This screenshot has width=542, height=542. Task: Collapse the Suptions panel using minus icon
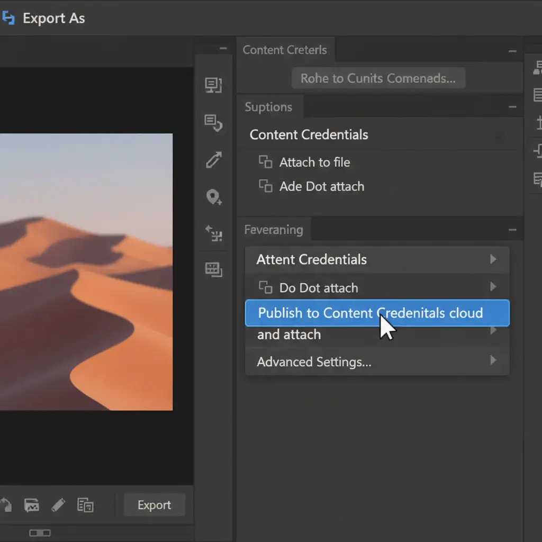tap(512, 107)
